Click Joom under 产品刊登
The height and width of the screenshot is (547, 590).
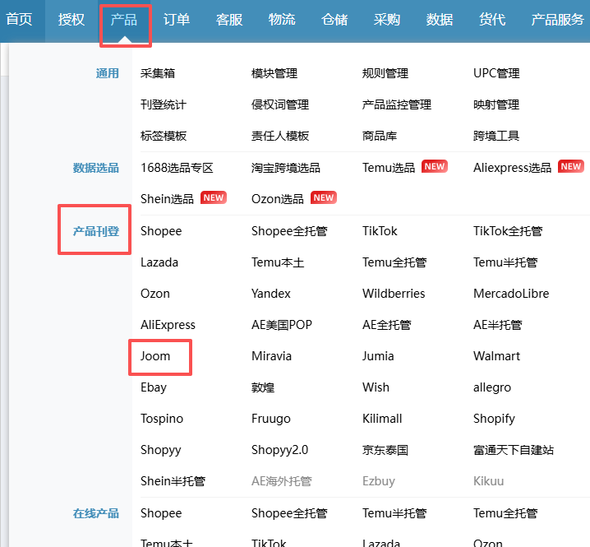click(155, 356)
